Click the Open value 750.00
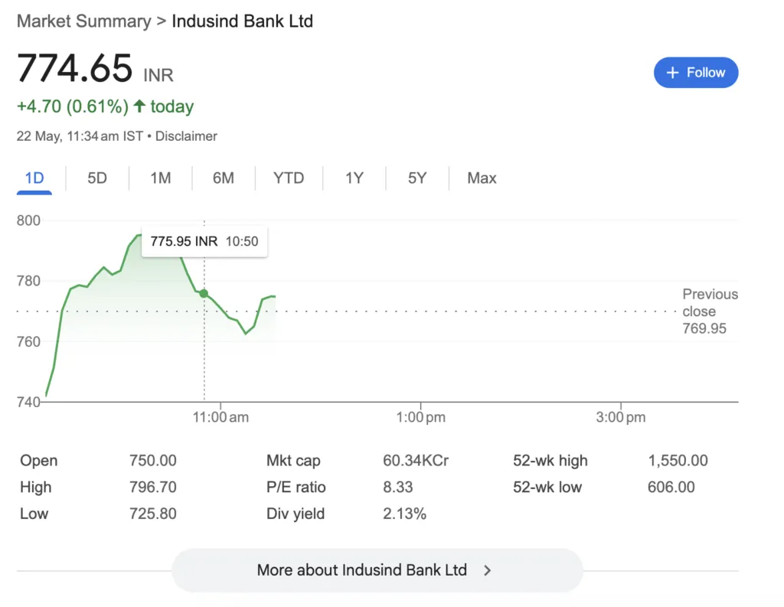Image resolution: width=784 pixels, height=607 pixels. (x=152, y=461)
